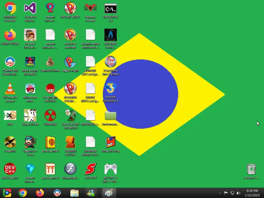Open the network tray icon
The height and width of the screenshot is (198, 264).
[232, 193]
